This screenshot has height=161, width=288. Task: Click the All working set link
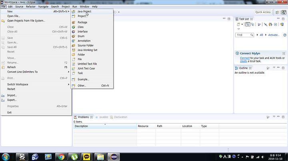pyautogui.click(x=261, y=35)
